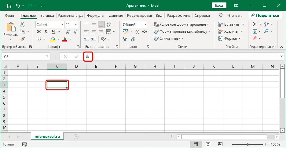Apply cell borders
286x148 pixels.
point(38,39)
